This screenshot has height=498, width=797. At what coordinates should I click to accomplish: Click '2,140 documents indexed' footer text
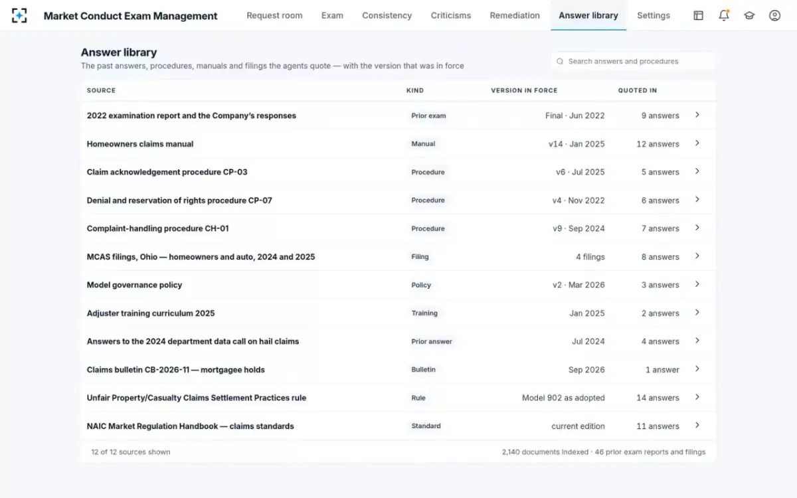545,452
